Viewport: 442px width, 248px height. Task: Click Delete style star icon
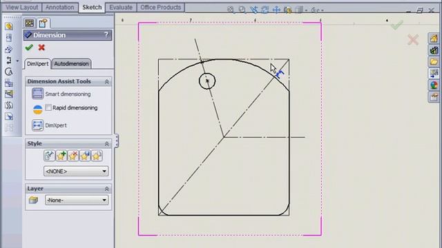pos(73,156)
